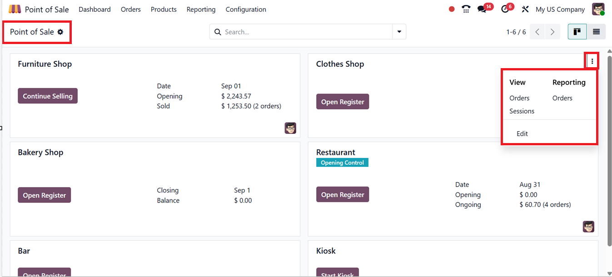Switch to List view

[x=596, y=32]
